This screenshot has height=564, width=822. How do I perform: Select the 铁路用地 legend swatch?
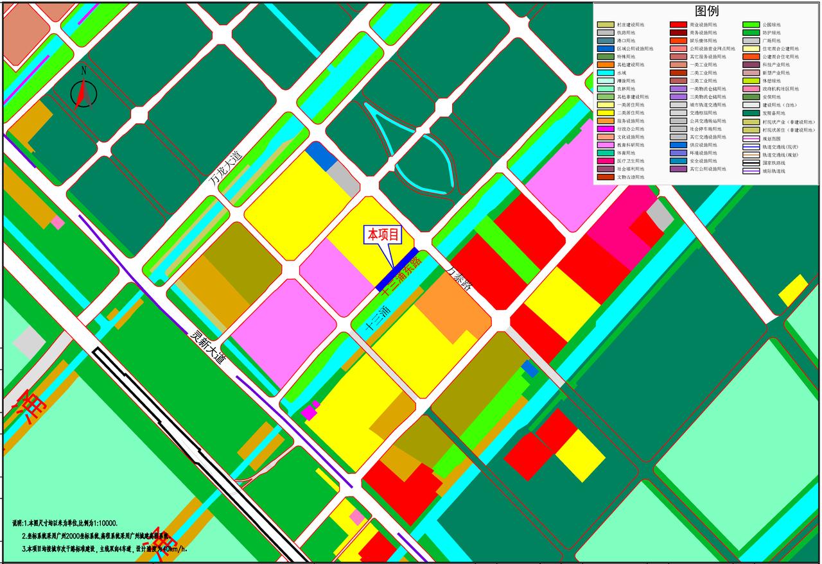[606, 33]
